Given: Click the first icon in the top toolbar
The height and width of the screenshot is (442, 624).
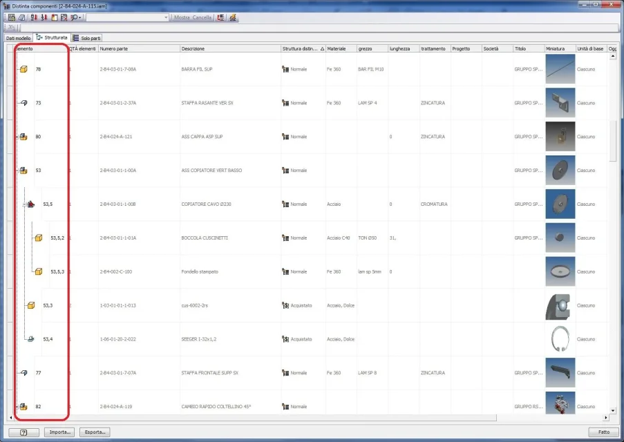Looking at the screenshot, I should pos(12,17).
